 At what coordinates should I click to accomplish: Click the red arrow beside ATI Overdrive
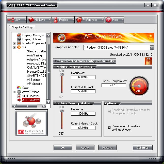point(19,100)
